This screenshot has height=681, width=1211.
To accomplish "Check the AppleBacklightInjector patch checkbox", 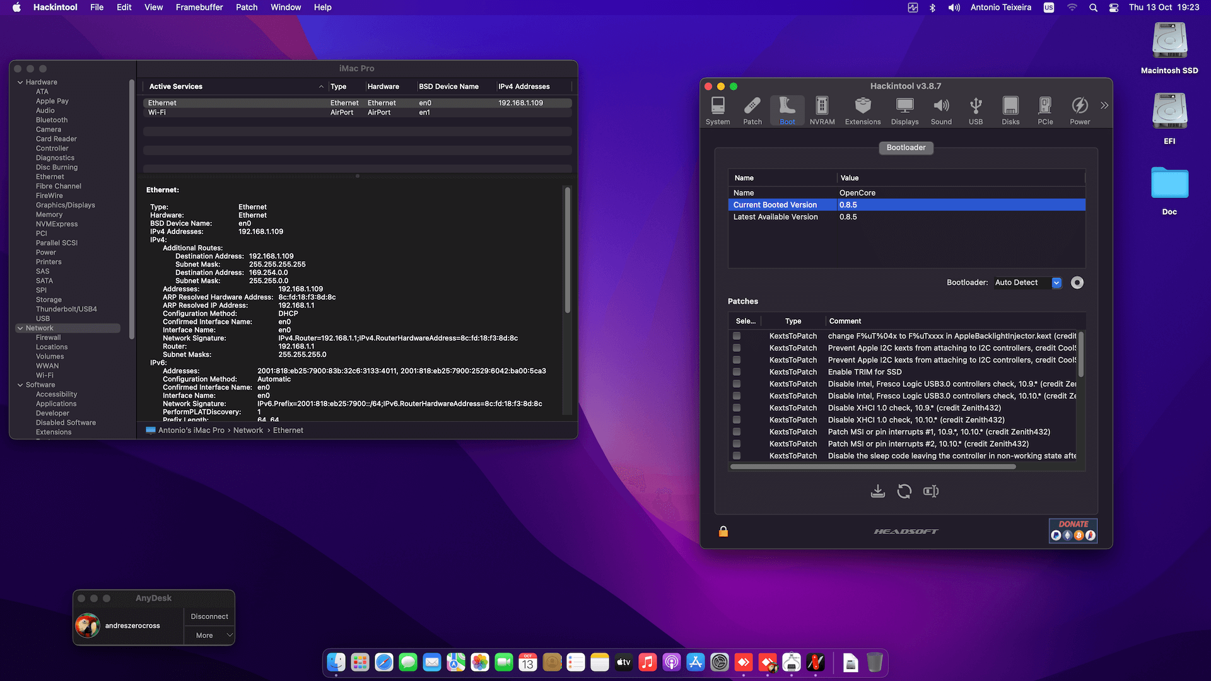I will coord(736,336).
